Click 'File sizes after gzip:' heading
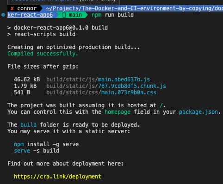This screenshot has height=184, width=223. click(x=43, y=67)
